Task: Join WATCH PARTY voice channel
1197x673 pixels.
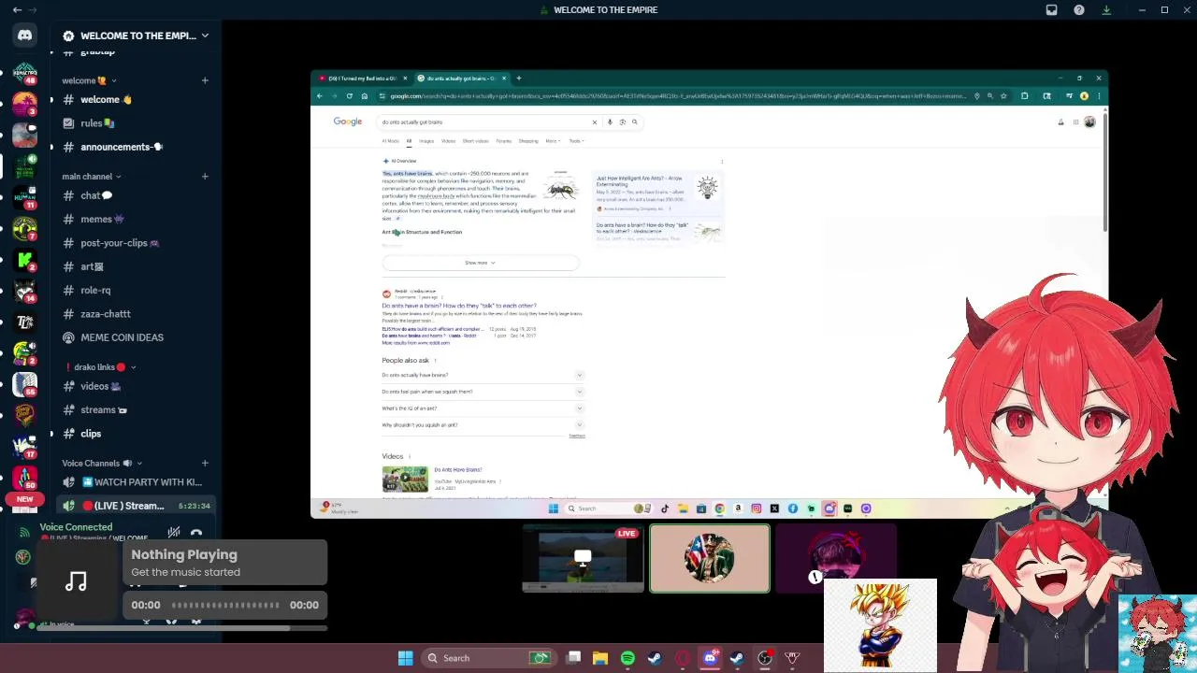Action: [x=136, y=482]
